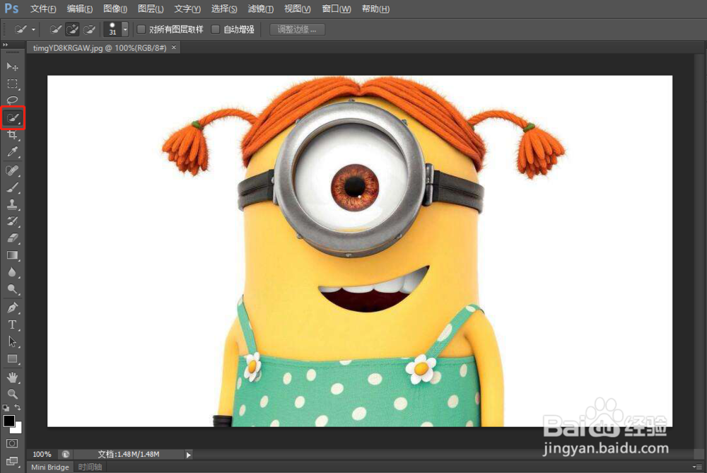707x473 pixels.
Task: Open the 视图(V) menu
Action: (297, 9)
